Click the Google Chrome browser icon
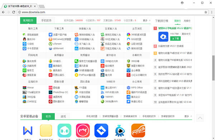Viewport: 215px width, 140px height. tap(129, 44)
